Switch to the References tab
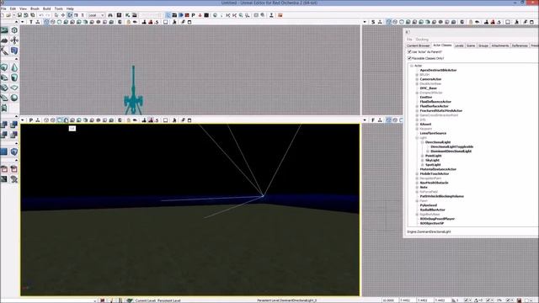Screen dimensions: 539x303 point(520,45)
